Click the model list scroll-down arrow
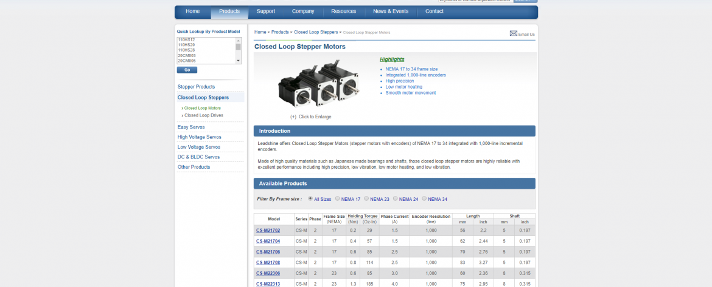The width and height of the screenshot is (712, 287). [238, 60]
